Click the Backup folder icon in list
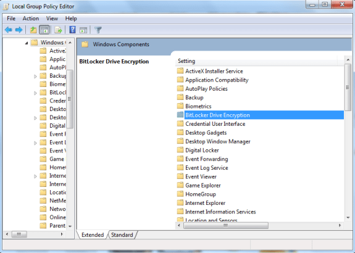The height and width of the screenshot is (253, 355). 180,97
